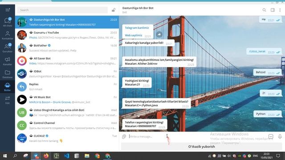Toggle the bot keyboard icon
This screenshot has width=285, height=160.
click(271, 136)
